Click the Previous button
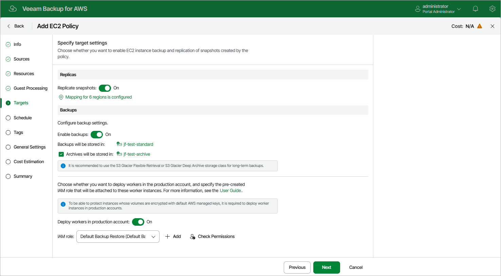Screen dimensions: 501x276 [297, 268]
